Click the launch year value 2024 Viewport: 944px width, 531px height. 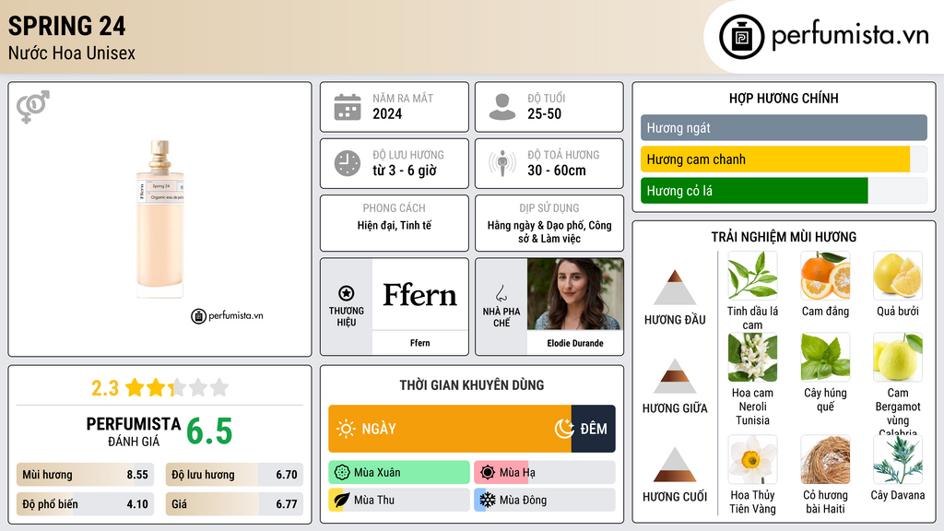[x=387, y=113]
